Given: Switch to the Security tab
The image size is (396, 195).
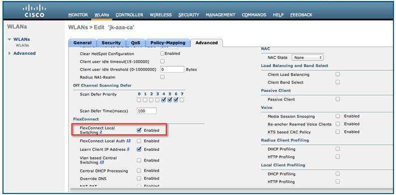Looking at the screenshot, I should click(x=111, y=43).
